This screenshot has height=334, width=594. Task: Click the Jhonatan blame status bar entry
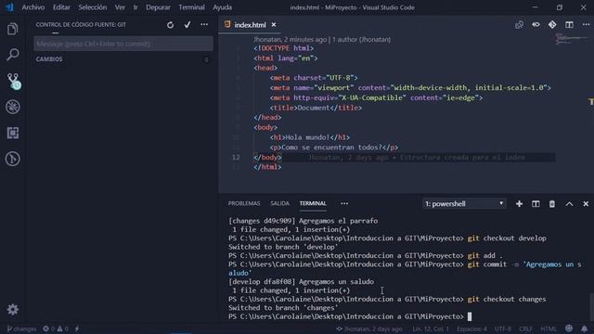(x=369, y=328)
